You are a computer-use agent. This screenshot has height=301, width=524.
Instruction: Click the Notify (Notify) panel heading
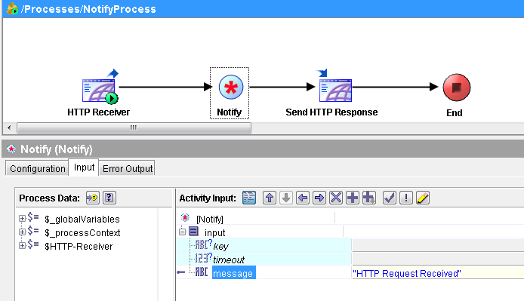coord(57,149)
